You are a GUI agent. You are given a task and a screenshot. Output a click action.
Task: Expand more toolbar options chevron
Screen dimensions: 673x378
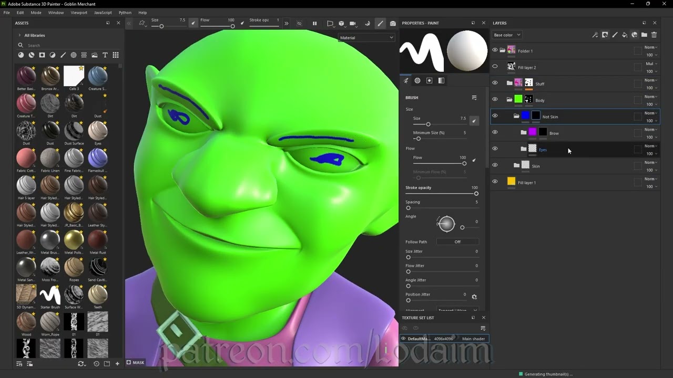point(286,23)
